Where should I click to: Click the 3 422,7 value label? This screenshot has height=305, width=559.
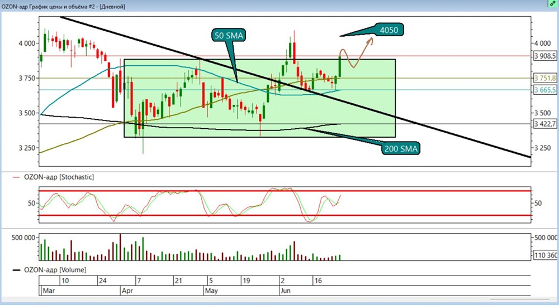pyautogui.click(x=544, y=124)
